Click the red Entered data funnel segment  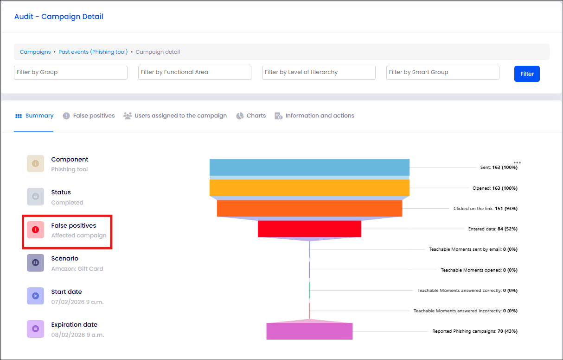(309, 229)
